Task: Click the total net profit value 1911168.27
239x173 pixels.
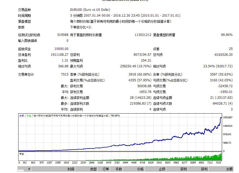Action: click(x=59, y=55)
